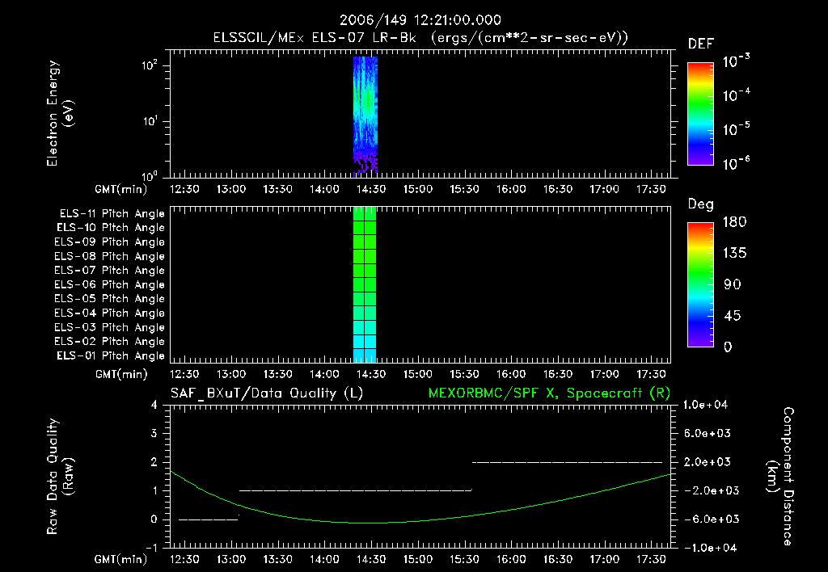Click the DEF color bar
The width and height of the screenshot is (828, 572).
(700, 114)
